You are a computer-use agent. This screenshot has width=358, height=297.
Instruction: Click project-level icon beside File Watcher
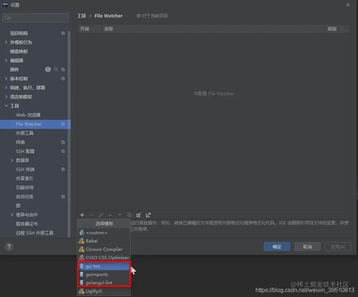[x=63, y=124]
